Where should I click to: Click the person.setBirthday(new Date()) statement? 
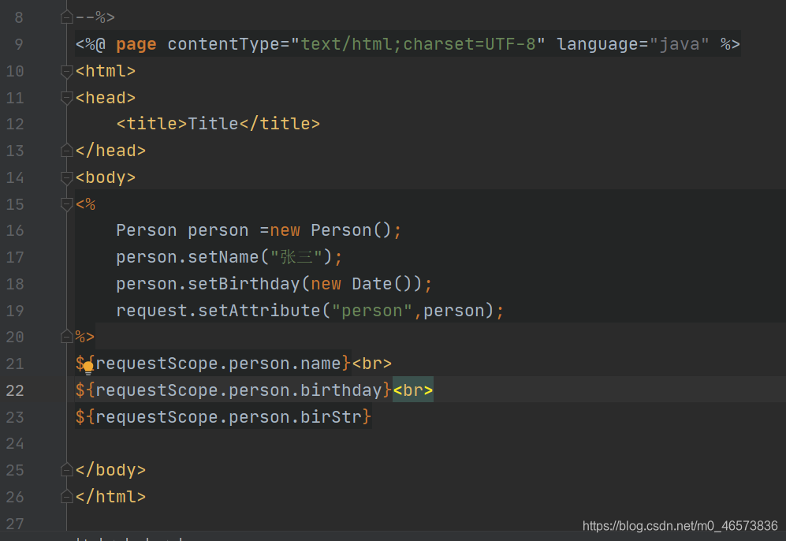[x=274, y=284]
